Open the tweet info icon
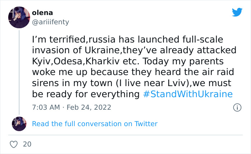Screen dimensions: 251x154 point(237,107)
